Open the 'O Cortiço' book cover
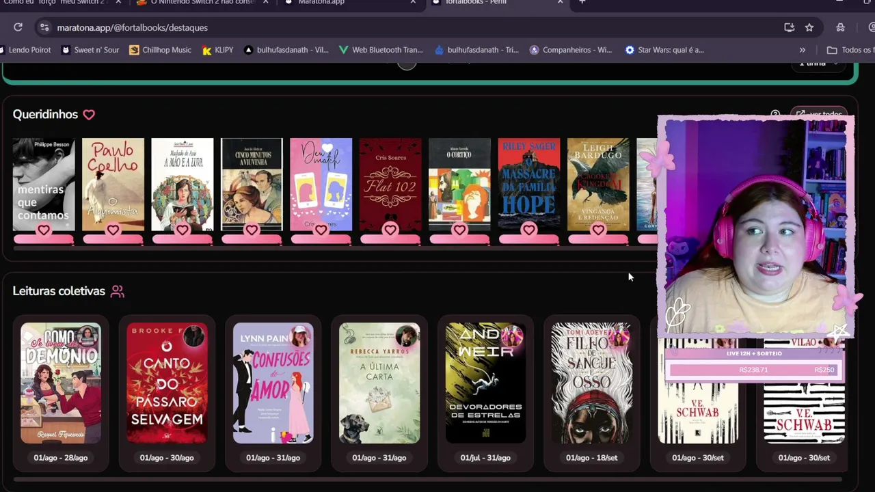 pos(459,184)
